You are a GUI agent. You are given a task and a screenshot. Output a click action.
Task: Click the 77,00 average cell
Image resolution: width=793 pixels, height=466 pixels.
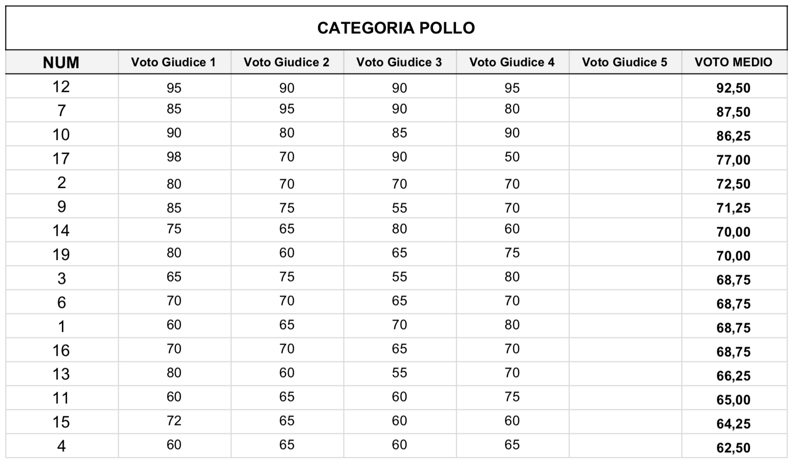tap(734, 158)
